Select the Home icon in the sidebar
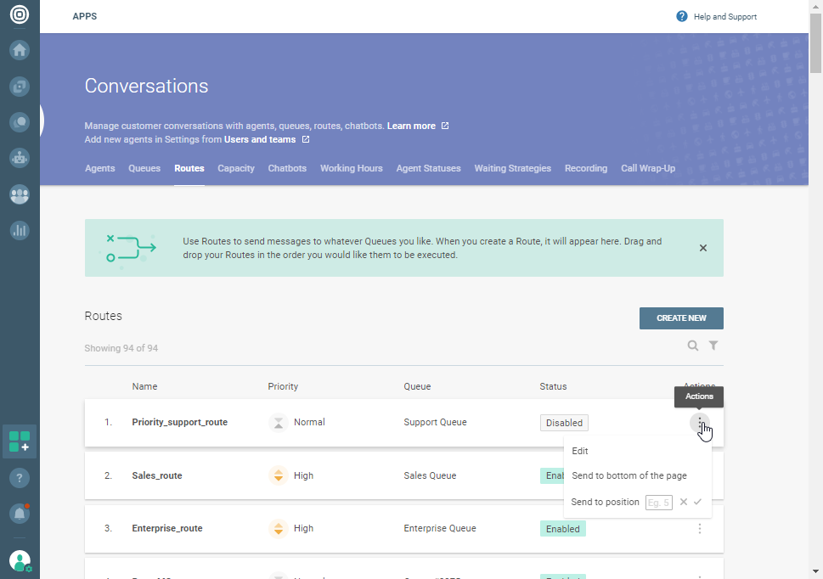This screenshot has width=823, height=579. (19, 50)
